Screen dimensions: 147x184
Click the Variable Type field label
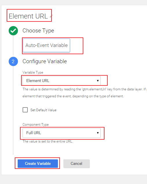click(x=33, y=72)
